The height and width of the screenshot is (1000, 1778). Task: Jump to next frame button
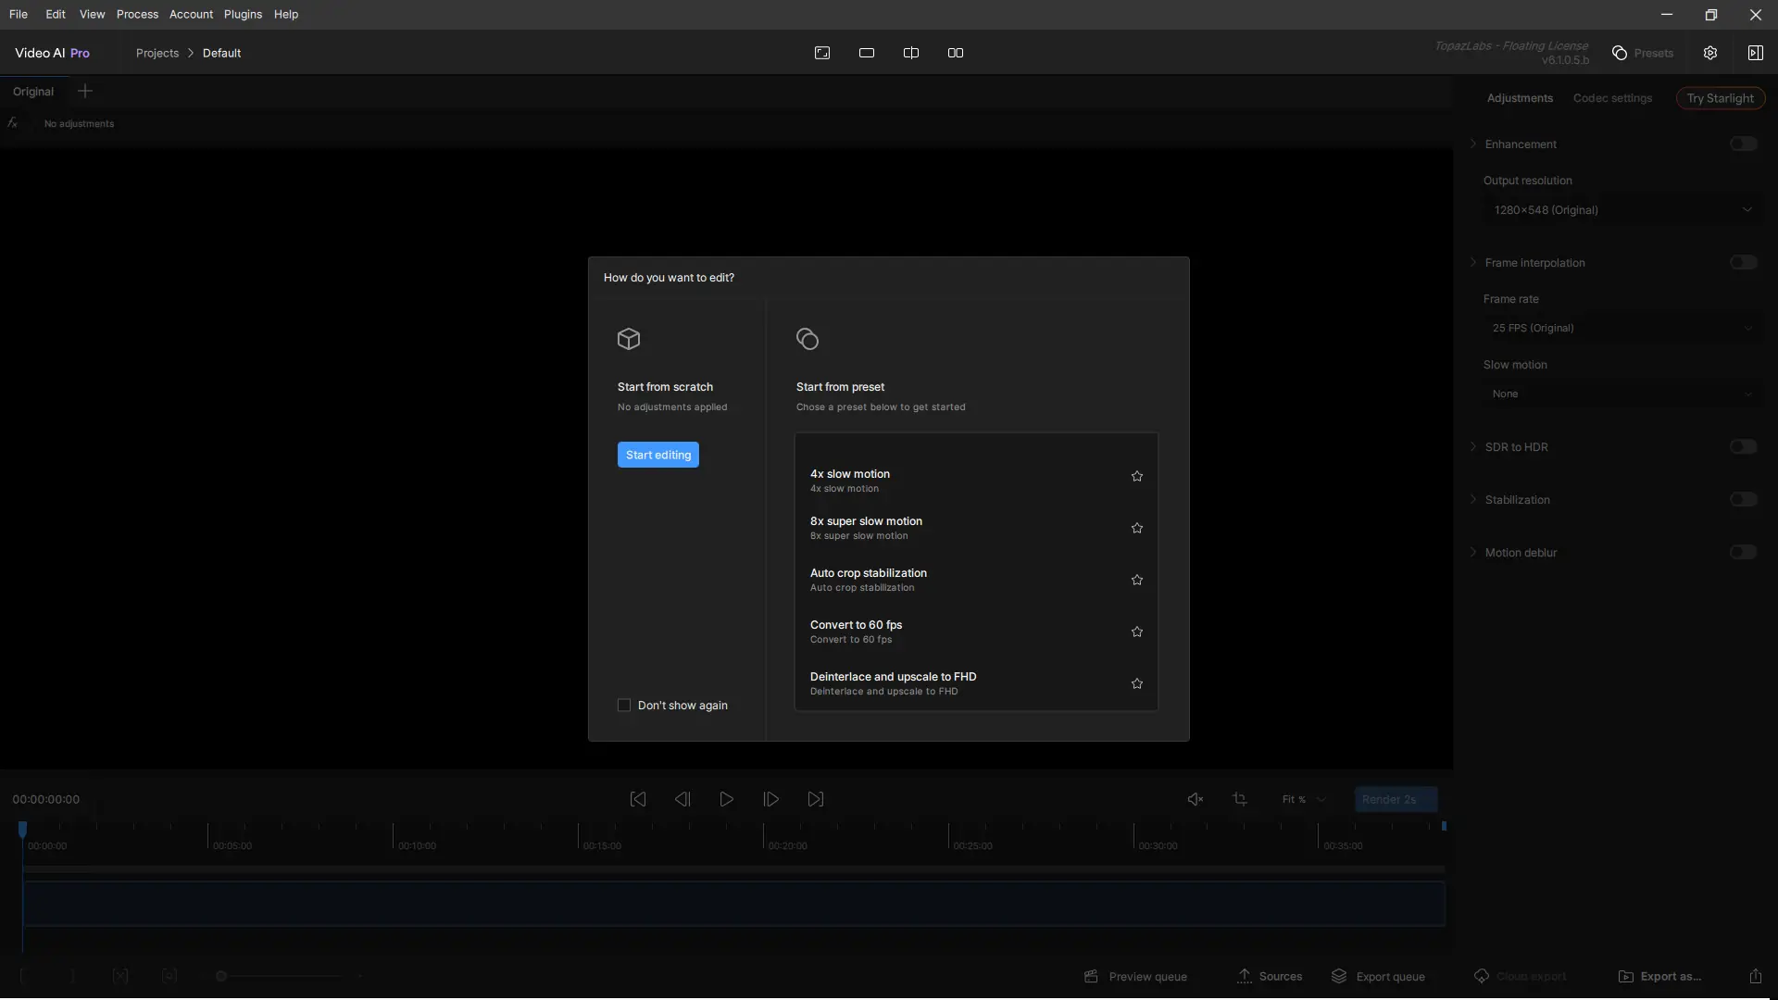coord(770,799)
